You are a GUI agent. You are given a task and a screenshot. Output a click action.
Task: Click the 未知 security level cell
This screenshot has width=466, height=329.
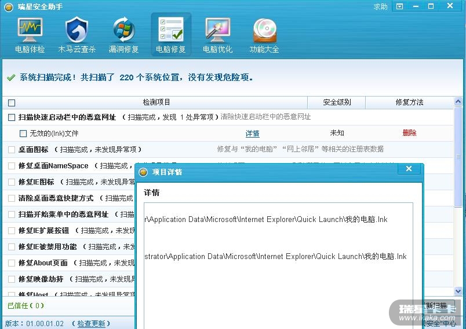(337, 133)
